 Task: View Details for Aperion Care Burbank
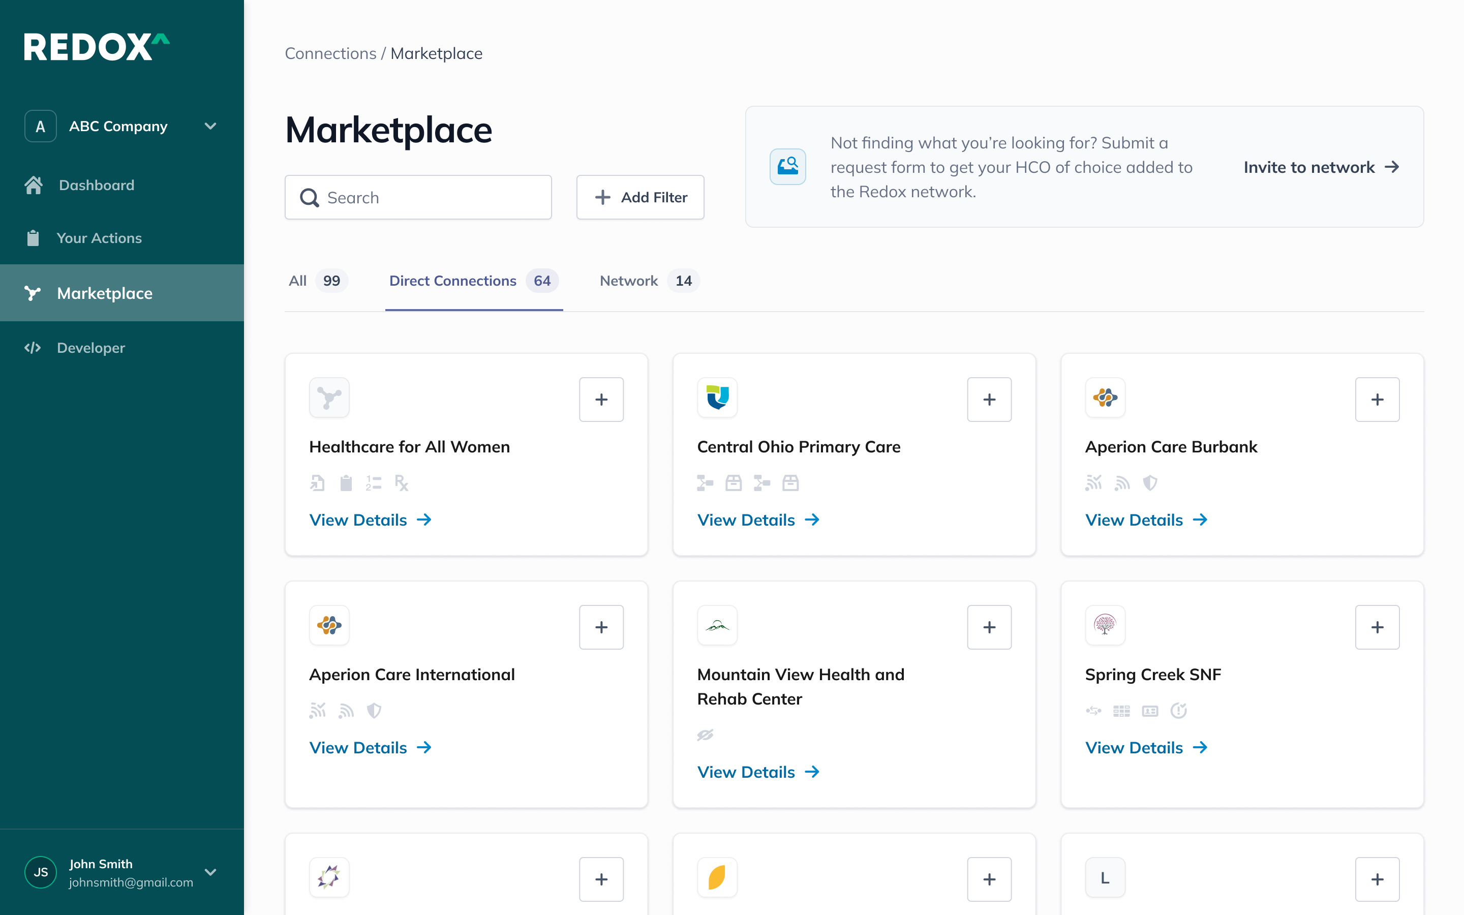(1146, 520)
